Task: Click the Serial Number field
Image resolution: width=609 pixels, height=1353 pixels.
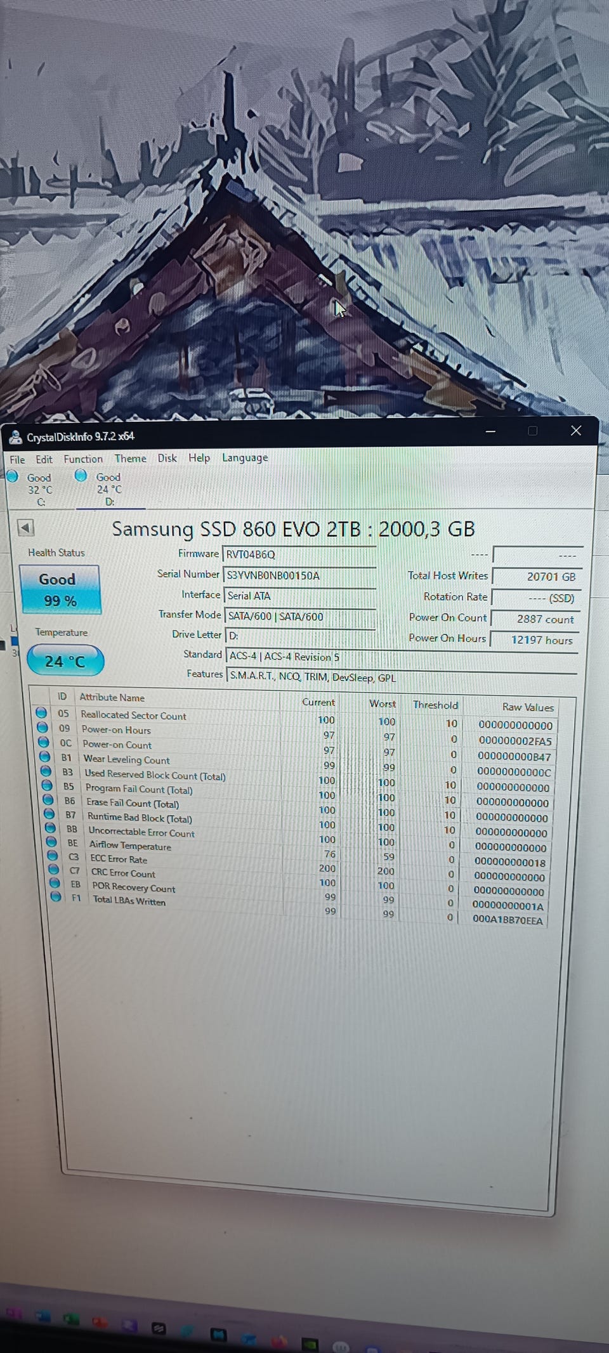Action: click(x=299, y=575)
